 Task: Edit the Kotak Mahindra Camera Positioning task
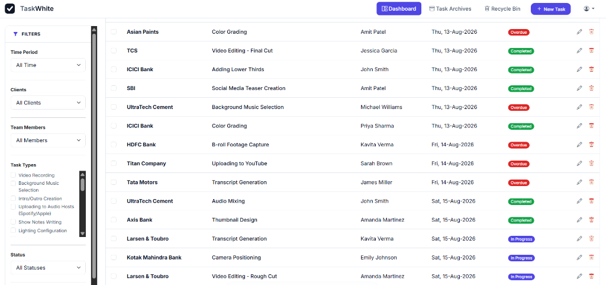point(579,258)
